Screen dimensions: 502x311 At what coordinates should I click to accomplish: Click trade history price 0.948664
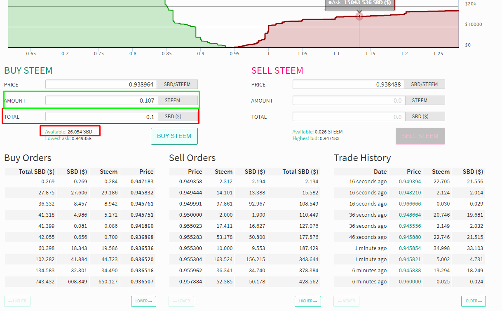[410, 215]
